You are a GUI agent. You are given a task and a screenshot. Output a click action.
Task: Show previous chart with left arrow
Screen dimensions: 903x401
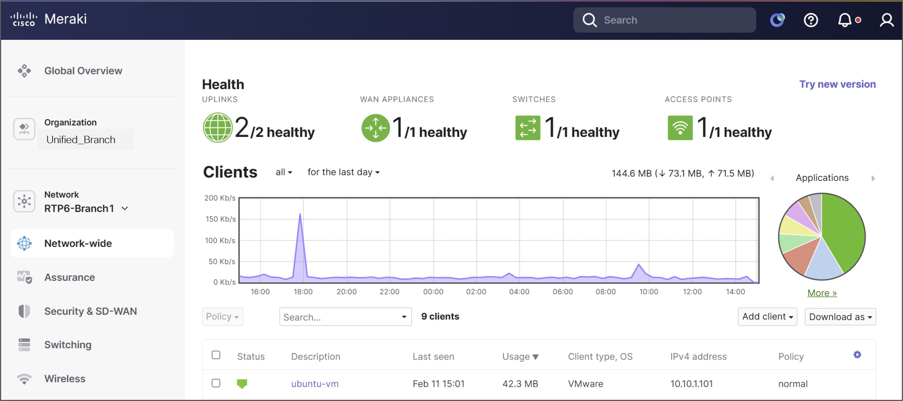[772, 178]
